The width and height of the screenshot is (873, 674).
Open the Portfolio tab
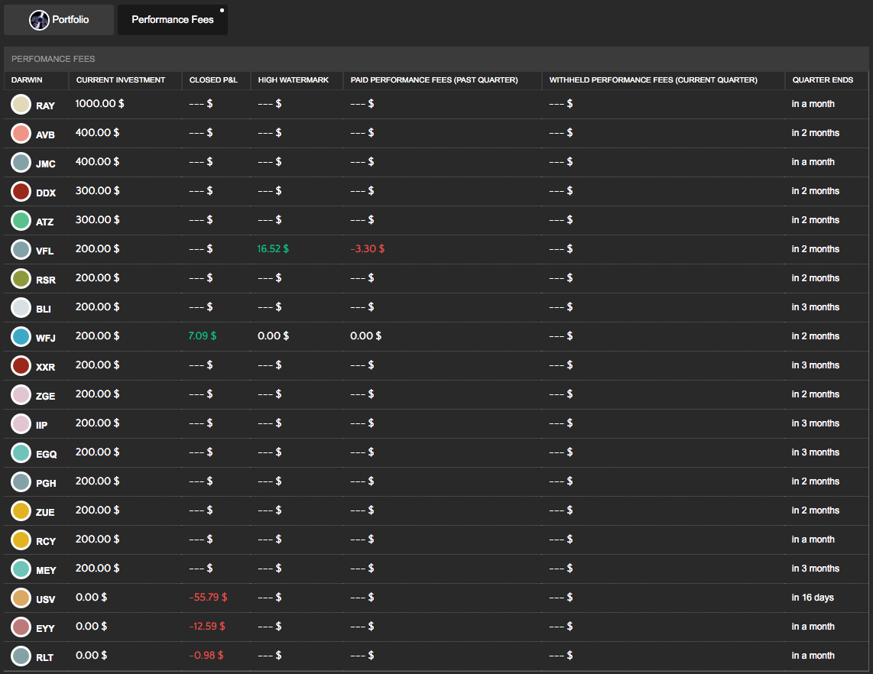coord(59,20)
